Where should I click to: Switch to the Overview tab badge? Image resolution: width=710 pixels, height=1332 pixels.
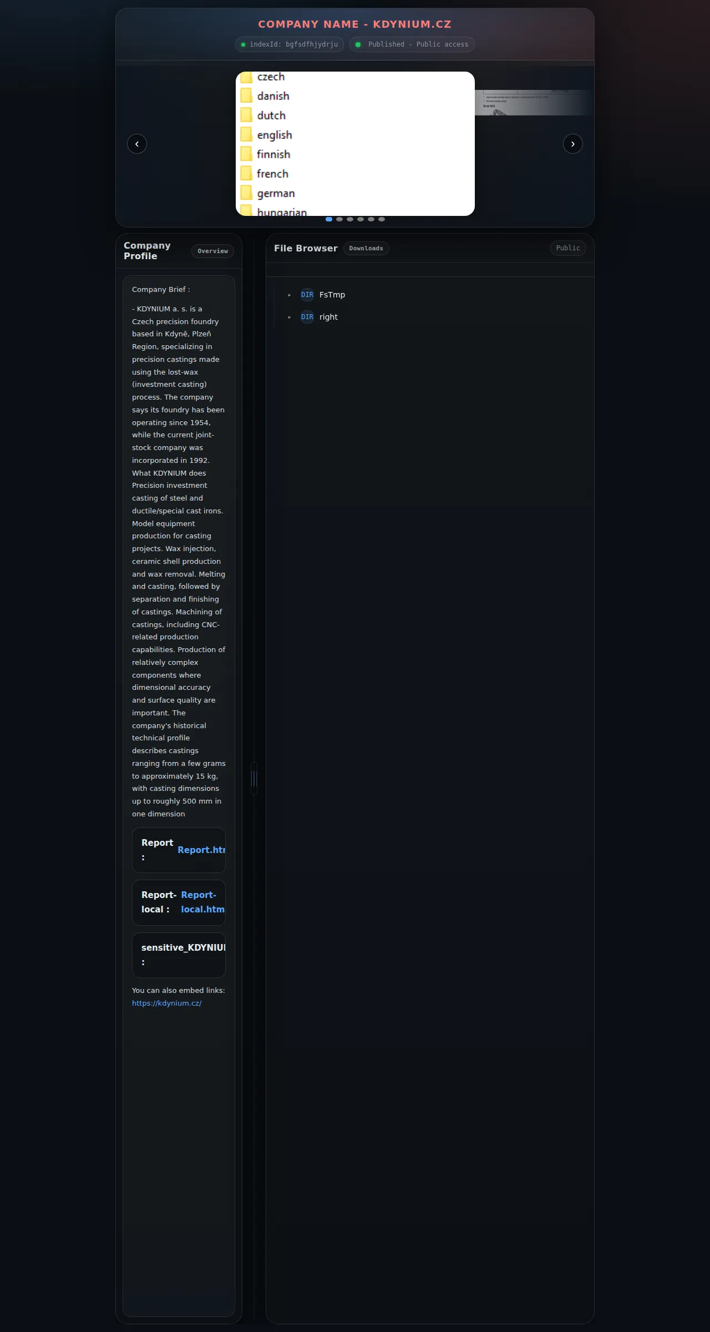point(212,251)
